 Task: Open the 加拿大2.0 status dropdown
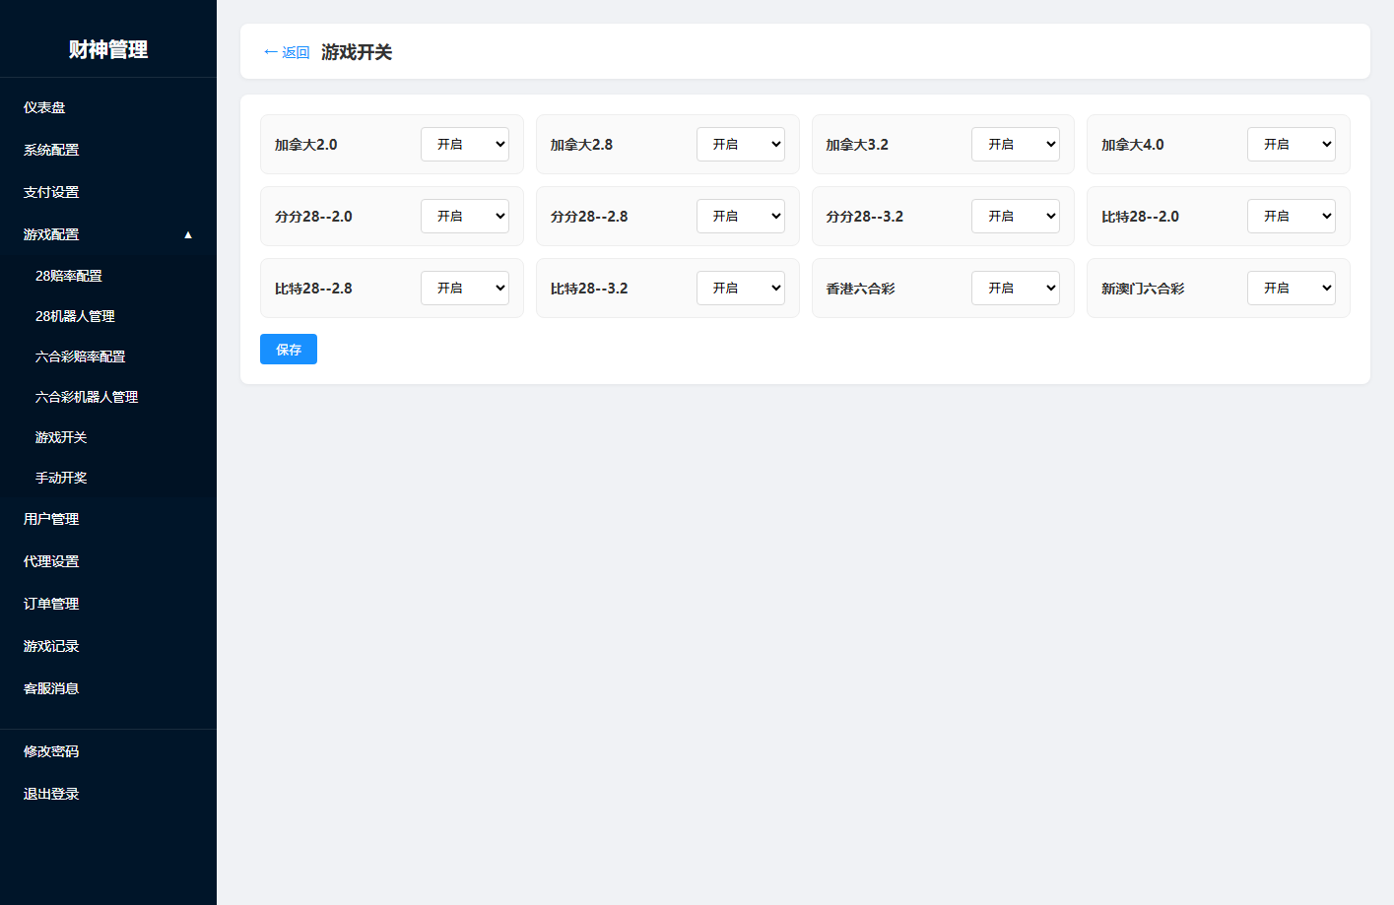click(465, 144)
